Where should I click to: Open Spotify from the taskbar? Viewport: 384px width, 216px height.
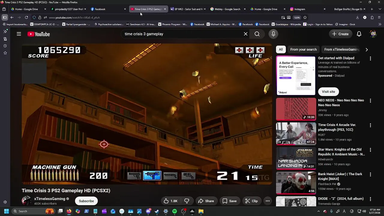point(175,211)
